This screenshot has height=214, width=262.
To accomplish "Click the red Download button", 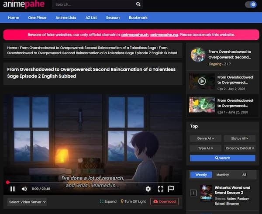I will pyautogui.click(x=165, y=201).
